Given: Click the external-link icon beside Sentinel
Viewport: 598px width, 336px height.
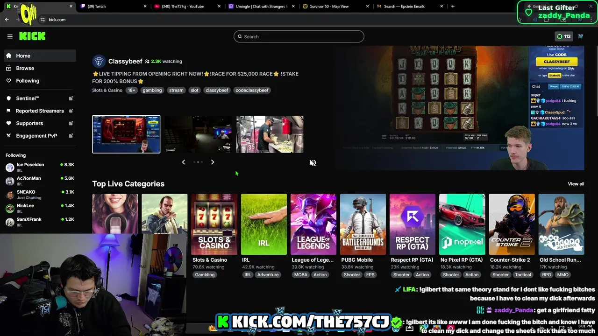Looking at the screenshot, I should [71, 98].
